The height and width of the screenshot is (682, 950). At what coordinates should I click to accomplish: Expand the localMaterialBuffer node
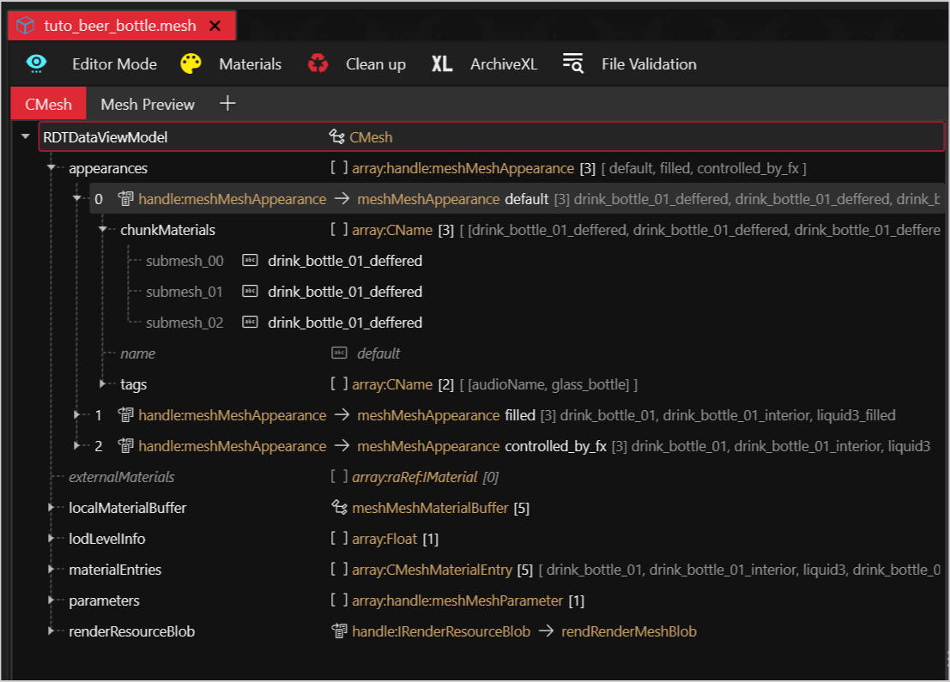[51, 508]
